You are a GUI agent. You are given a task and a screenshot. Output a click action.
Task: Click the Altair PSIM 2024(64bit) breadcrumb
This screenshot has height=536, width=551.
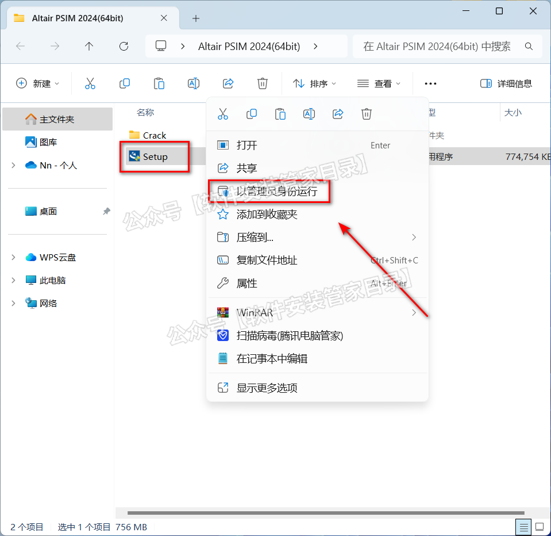pos(249,46)
